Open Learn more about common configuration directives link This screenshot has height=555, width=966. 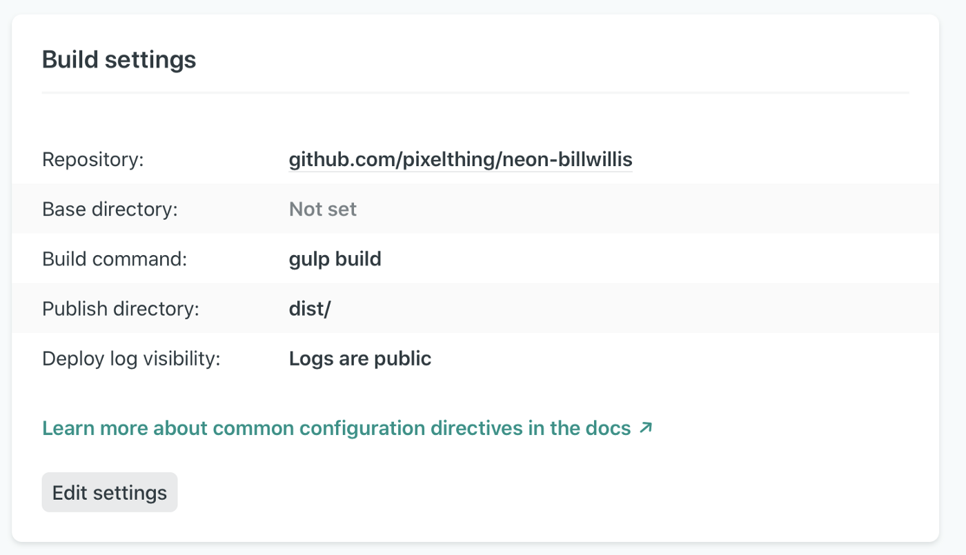(347, 428)
